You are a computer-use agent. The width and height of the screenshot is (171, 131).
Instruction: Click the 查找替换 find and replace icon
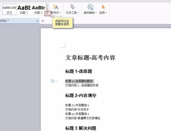pyautogui.click(x=90, y=7)
